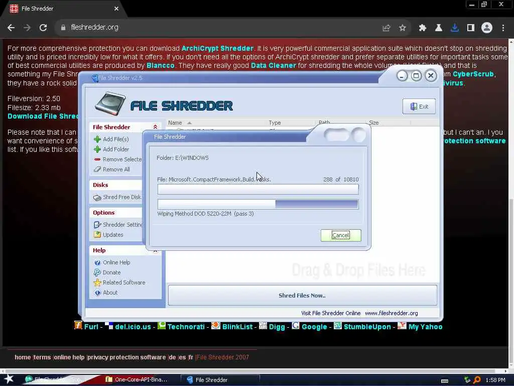The height and width of the screenshot is (386, 514).
Task: Click the PayPal Donate icon
Action: [x=97, y=272]
